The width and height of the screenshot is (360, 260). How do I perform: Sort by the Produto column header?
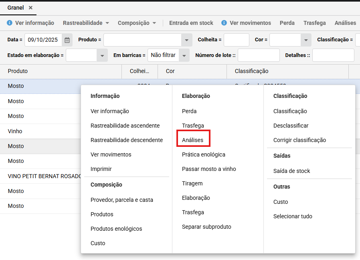[61, 71]
